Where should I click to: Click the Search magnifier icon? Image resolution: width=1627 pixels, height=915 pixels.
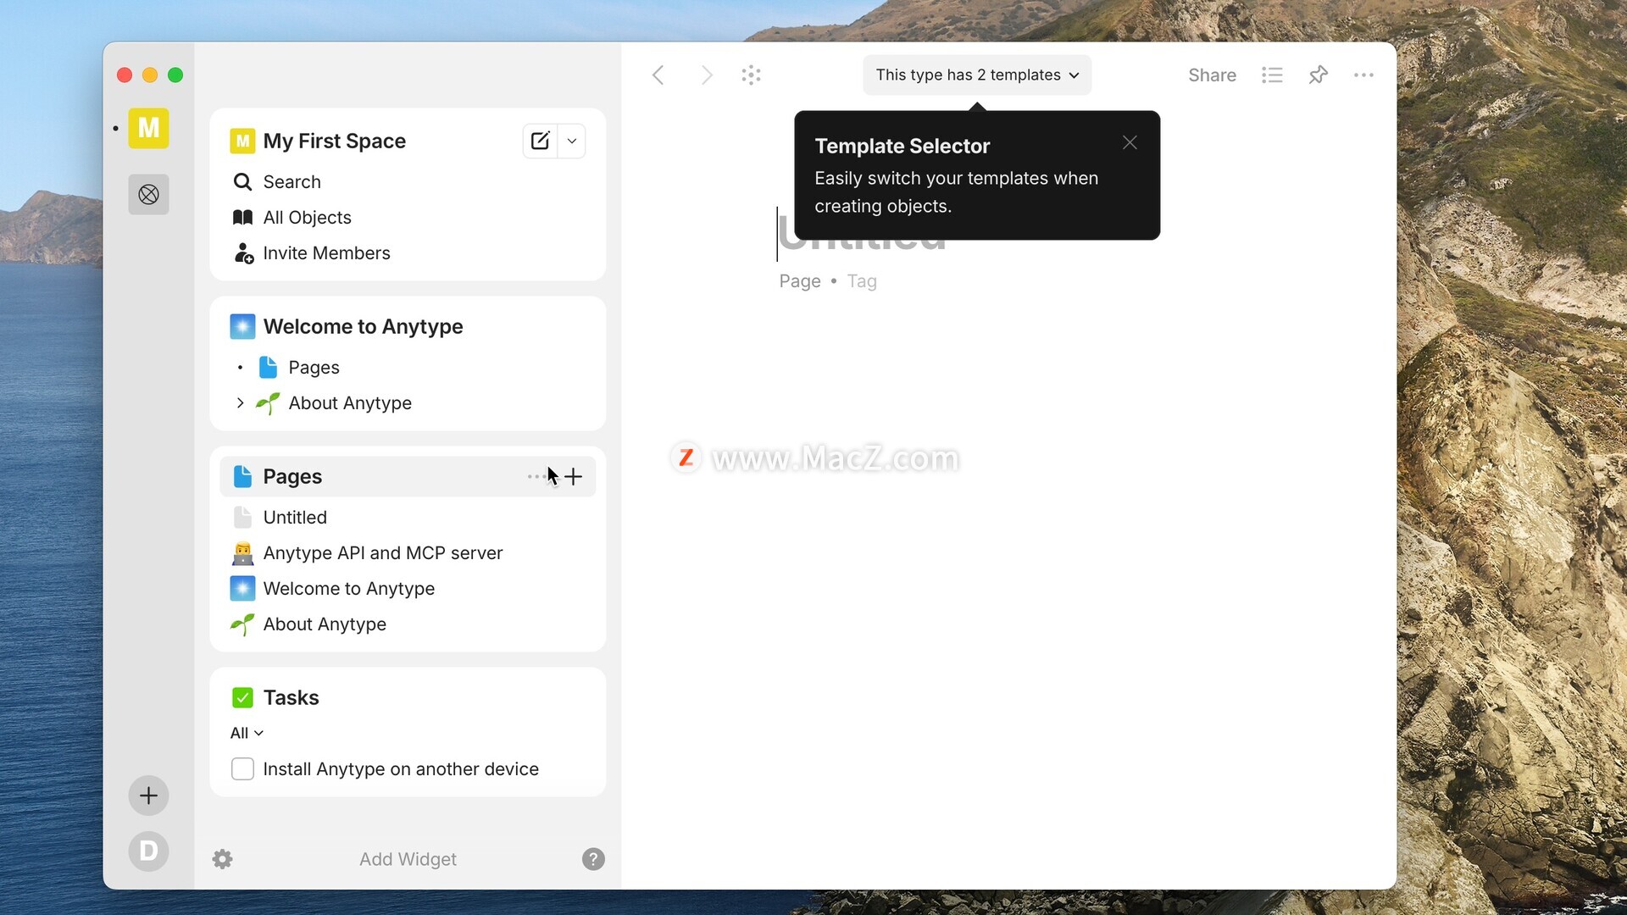tap(242, 182)
